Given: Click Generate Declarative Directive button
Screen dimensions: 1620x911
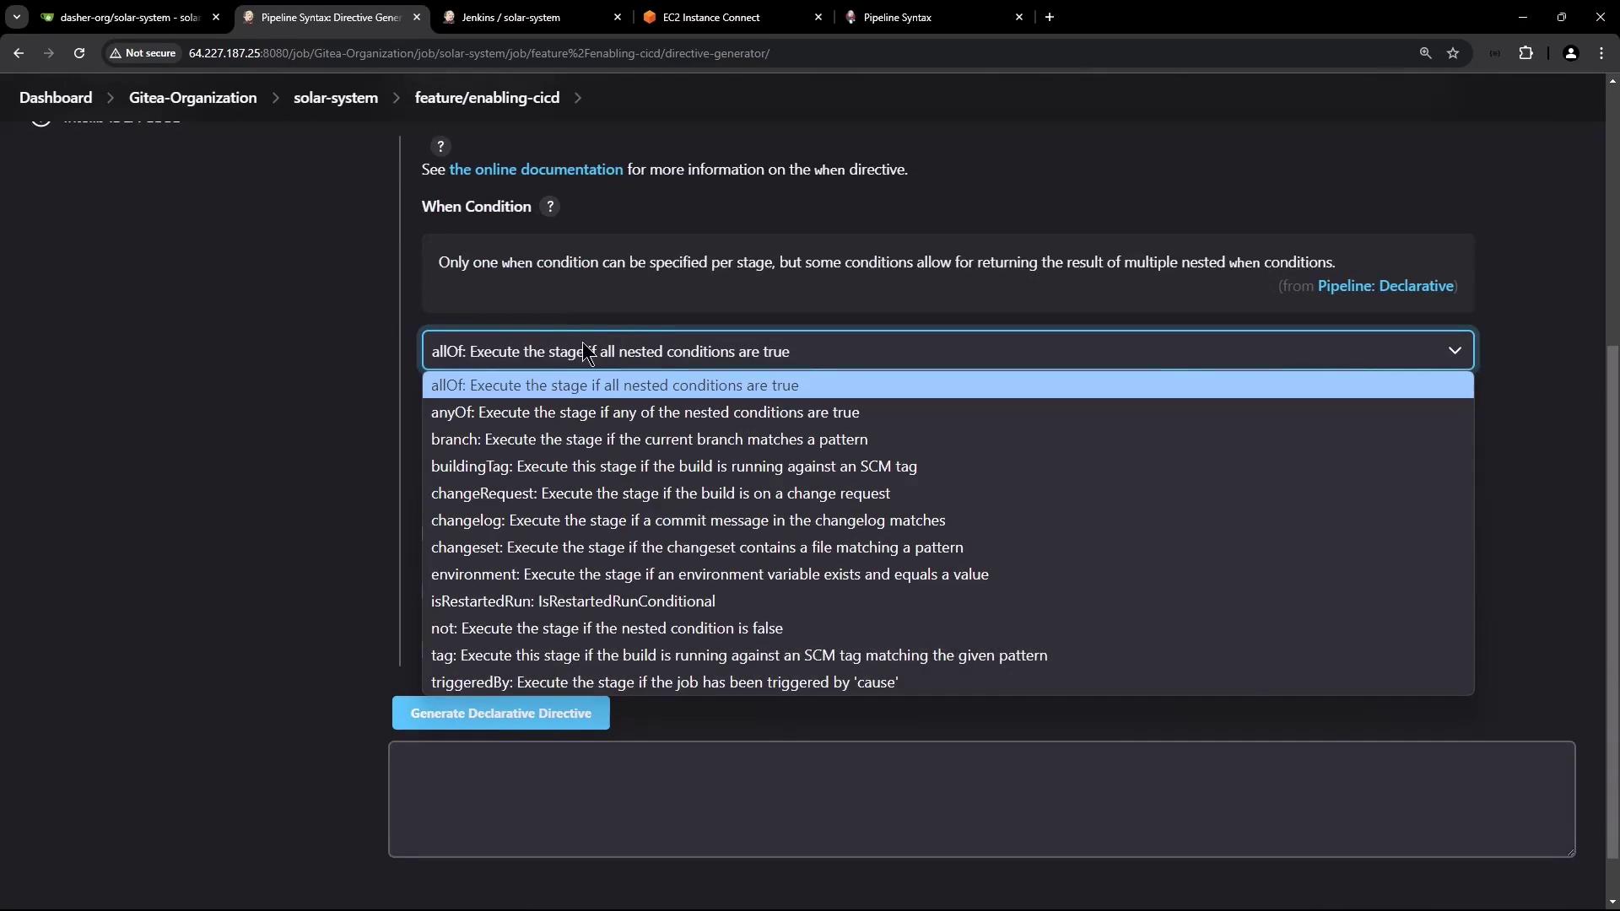Looking at the screenshot, I should coord(500,714).
